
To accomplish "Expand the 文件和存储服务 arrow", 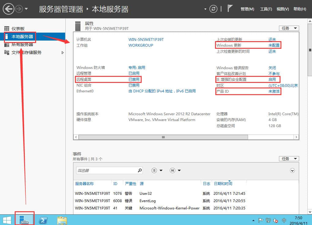I will (x=63, y=52).
